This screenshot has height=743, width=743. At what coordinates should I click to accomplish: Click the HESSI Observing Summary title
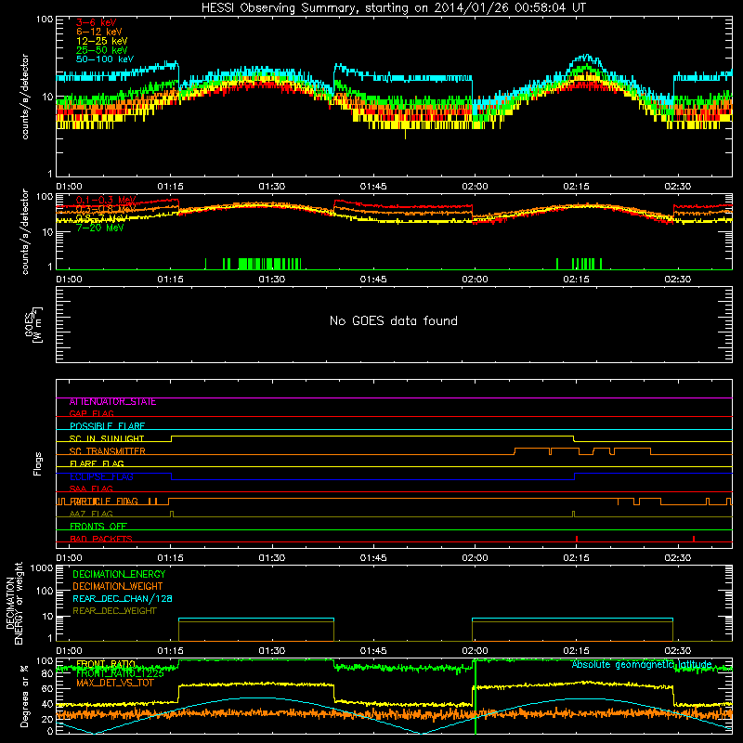click(x=393, y=8)
